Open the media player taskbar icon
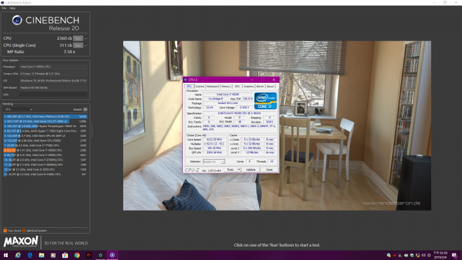Image resolution: width=462 pixels, height=260 pixels. coord(53,256)
